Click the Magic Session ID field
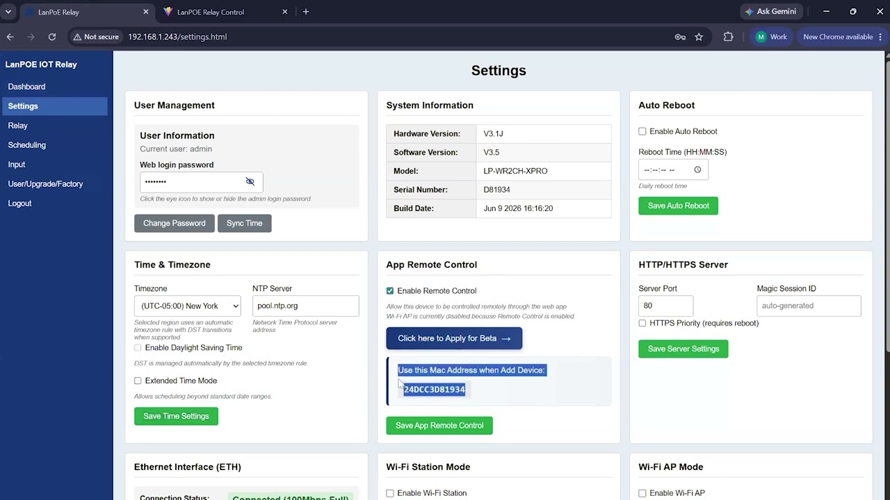This screenshot has width=890, height=500. (x=809, y=306)
